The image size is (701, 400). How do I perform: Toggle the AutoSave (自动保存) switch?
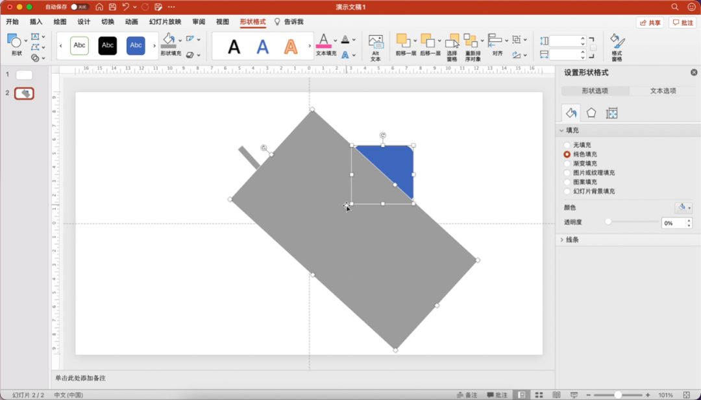(x=79, y=6)
